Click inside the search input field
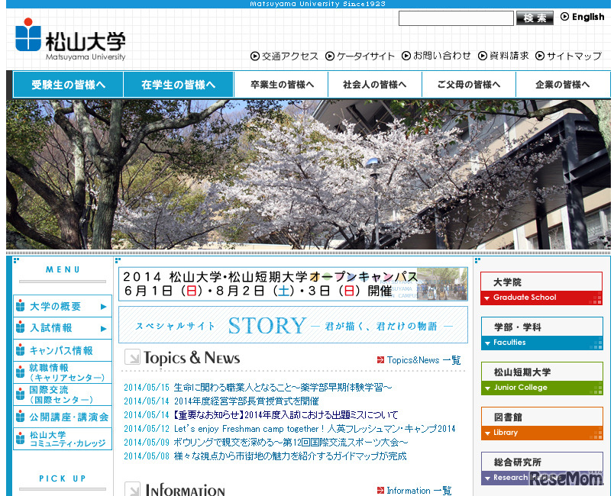The height and width of the screenshot is (496, 614). tap(457, 17)
